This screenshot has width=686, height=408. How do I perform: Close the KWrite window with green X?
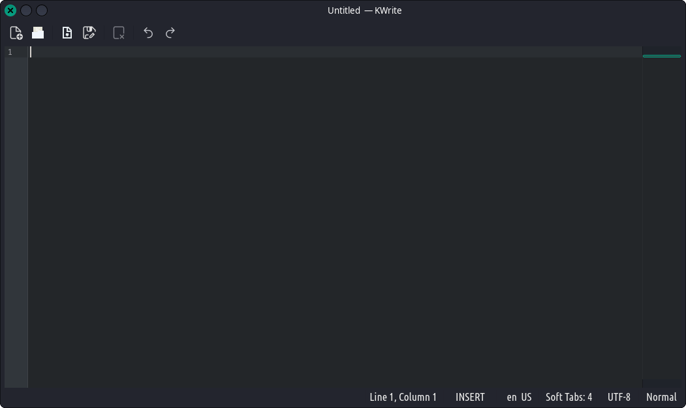point(10,10)
